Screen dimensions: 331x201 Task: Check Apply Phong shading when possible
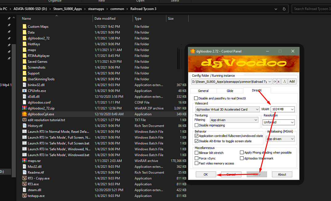pyautogui.click(x=242, y=152)
